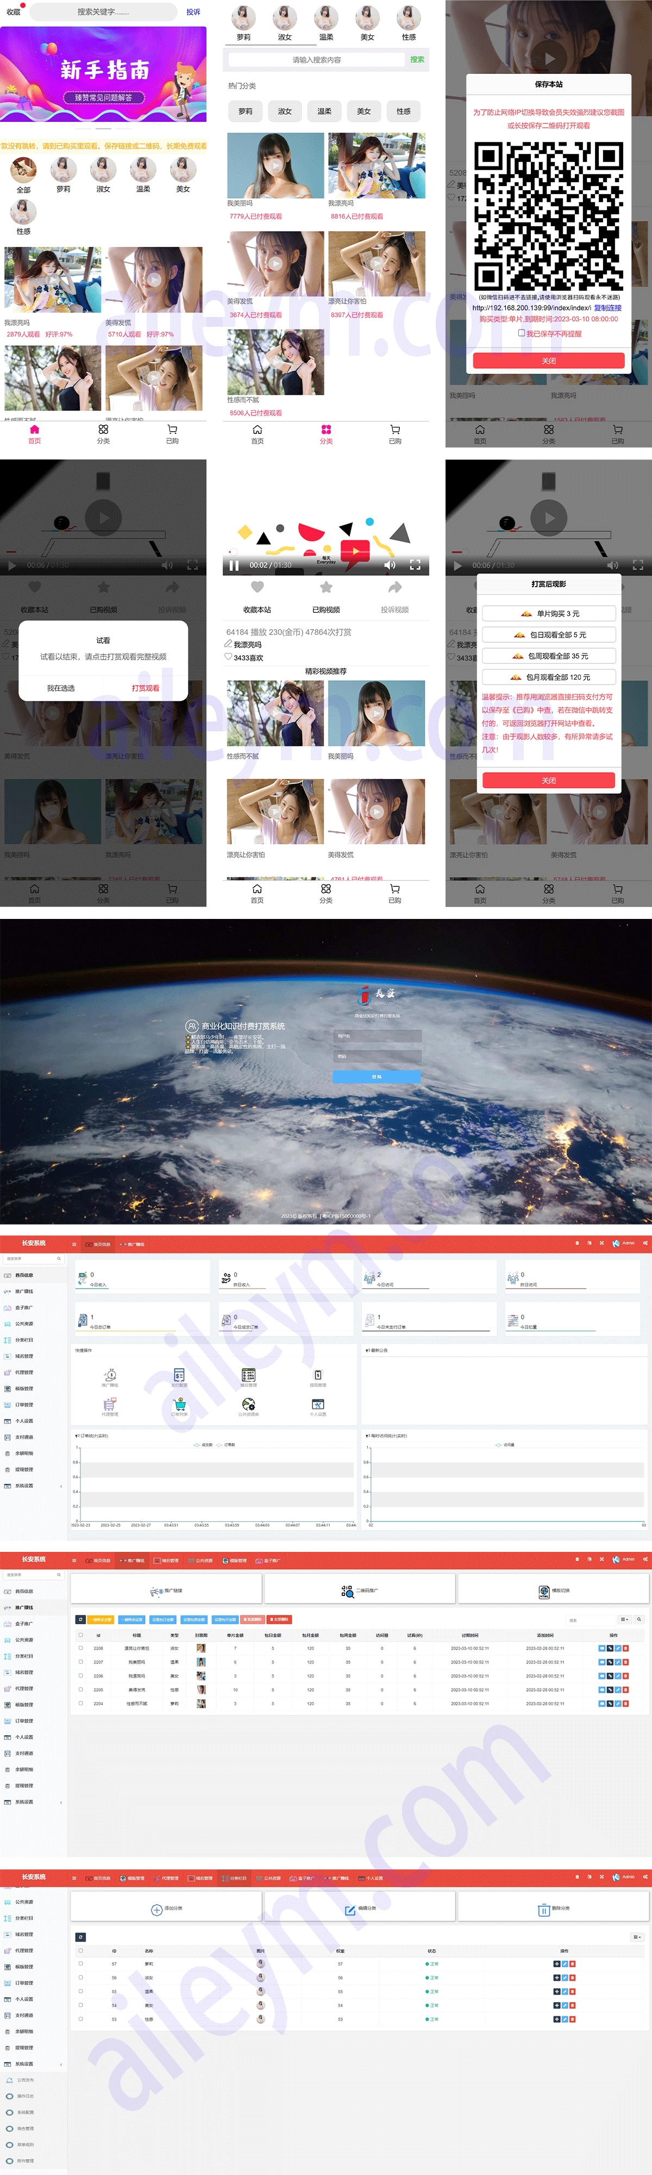652x2175 pixels.
Task: Open the column dropdown above the category table
Action: click(x=637, y=1937)
